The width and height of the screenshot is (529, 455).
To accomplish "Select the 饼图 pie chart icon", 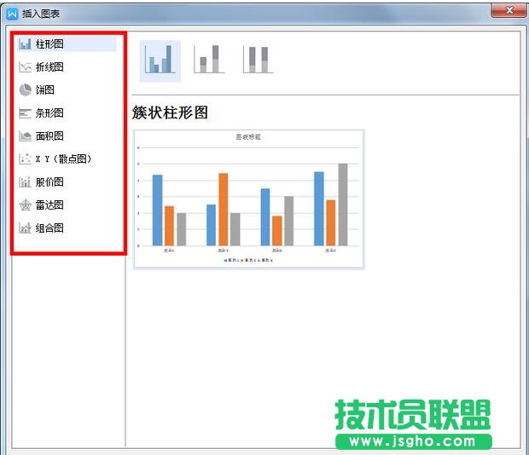I will pyautogui.click(x=25, y=90).
